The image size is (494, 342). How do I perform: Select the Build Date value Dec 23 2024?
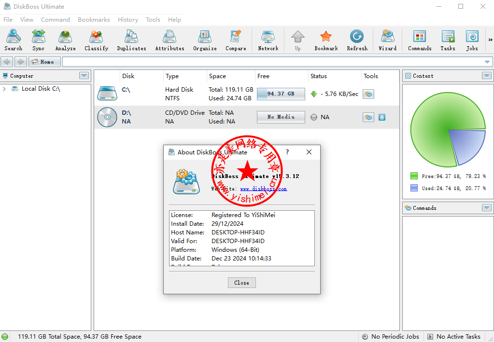point(241,259)
